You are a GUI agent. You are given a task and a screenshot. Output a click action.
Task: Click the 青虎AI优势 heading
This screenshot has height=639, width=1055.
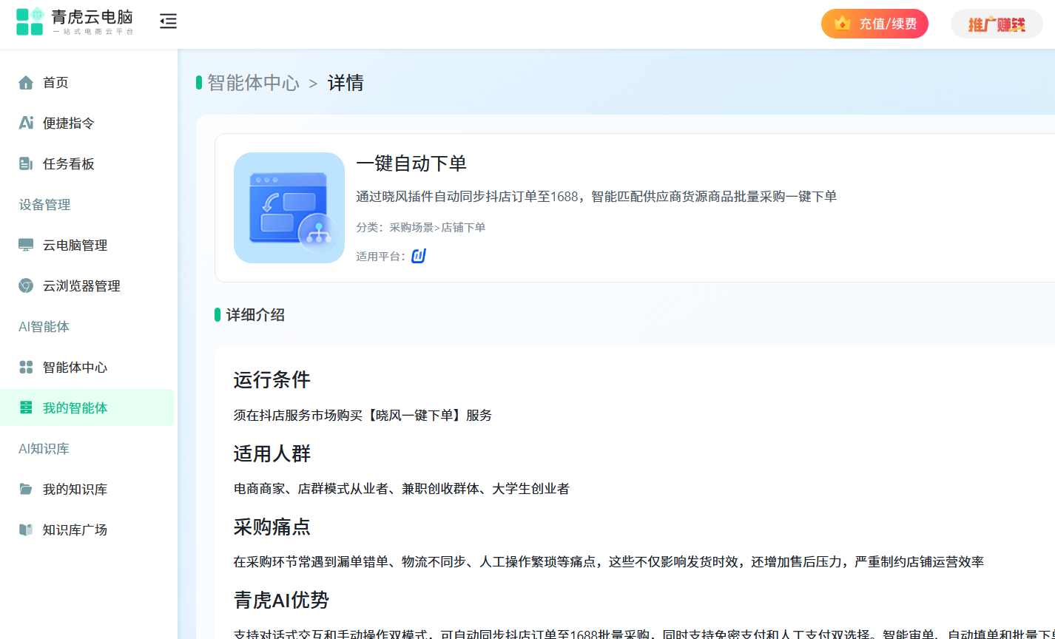pos(281,600)
